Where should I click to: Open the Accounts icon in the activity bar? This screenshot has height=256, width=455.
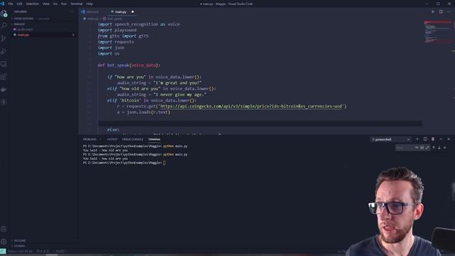4,229
